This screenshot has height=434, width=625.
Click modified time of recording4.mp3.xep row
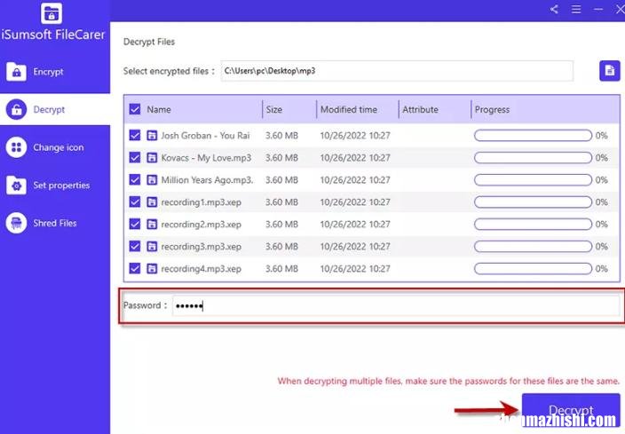(x=355, y=269)
